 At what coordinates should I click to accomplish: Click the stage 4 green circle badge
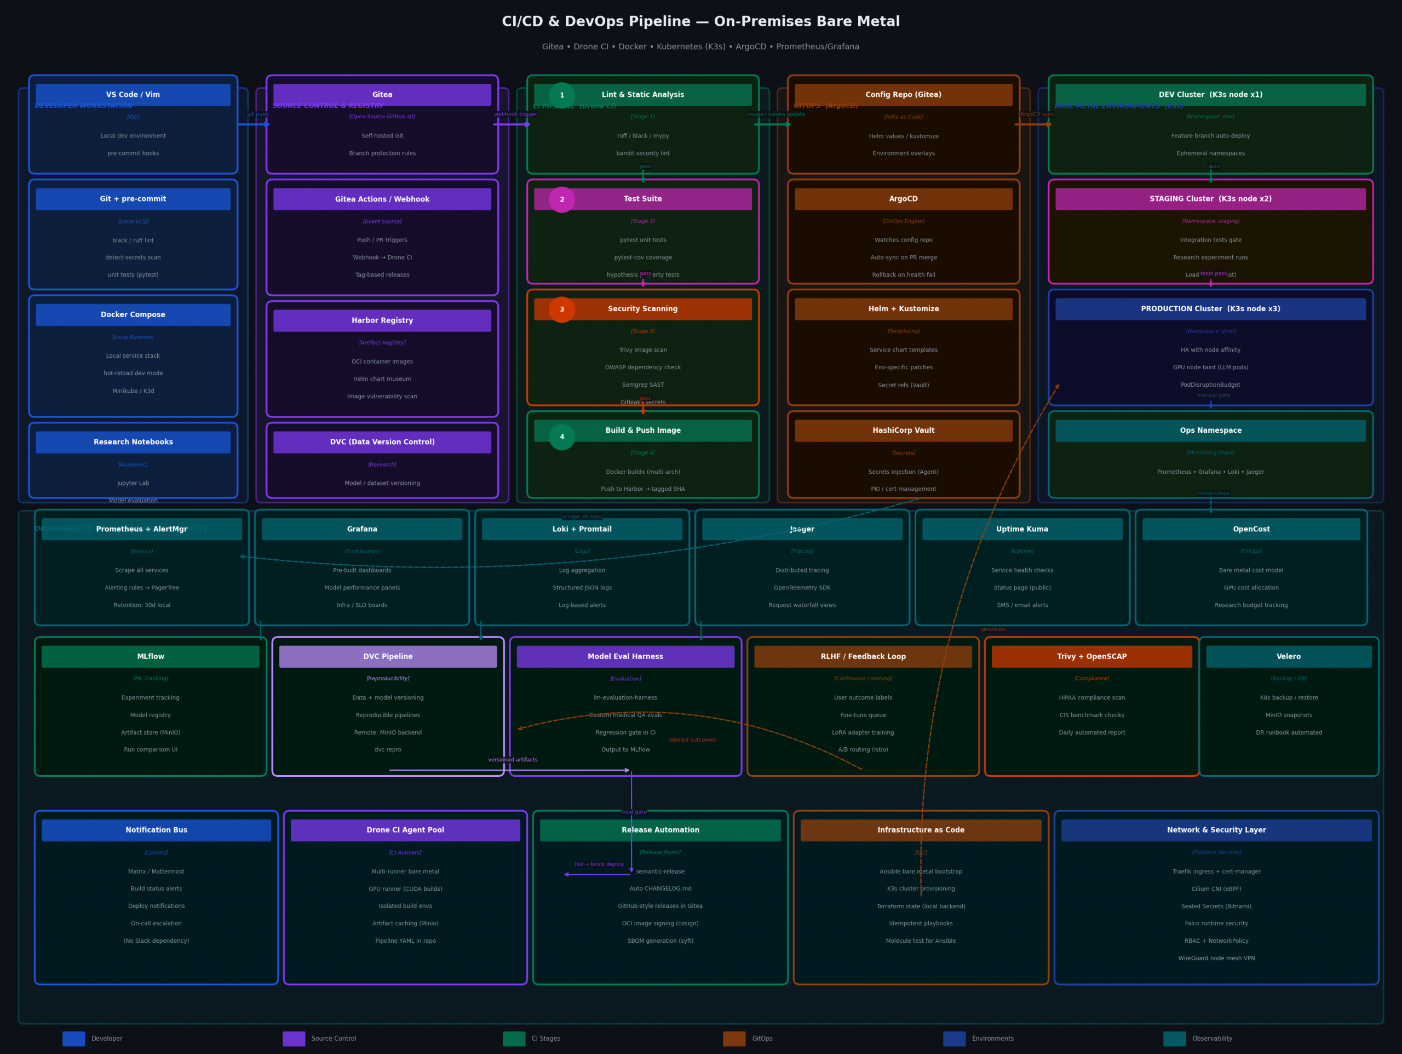click(561, 437)
